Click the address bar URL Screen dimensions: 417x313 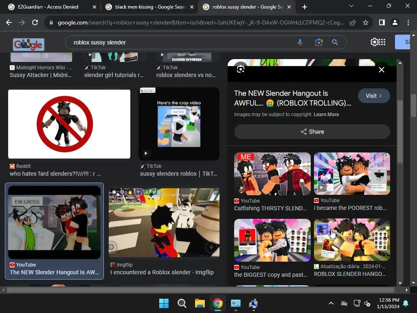point(200,23)
